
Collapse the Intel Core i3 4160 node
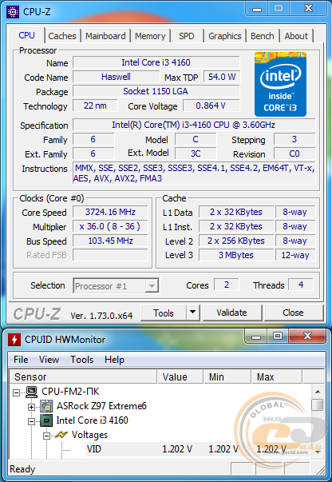(x=31, y=421)
